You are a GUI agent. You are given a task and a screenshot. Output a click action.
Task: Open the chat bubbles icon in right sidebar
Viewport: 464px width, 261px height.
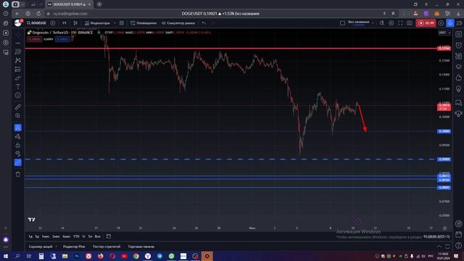(459, 103)
